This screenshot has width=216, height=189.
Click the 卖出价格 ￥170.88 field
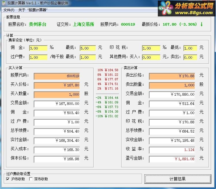pyautogui.click(x=172, y=76)
